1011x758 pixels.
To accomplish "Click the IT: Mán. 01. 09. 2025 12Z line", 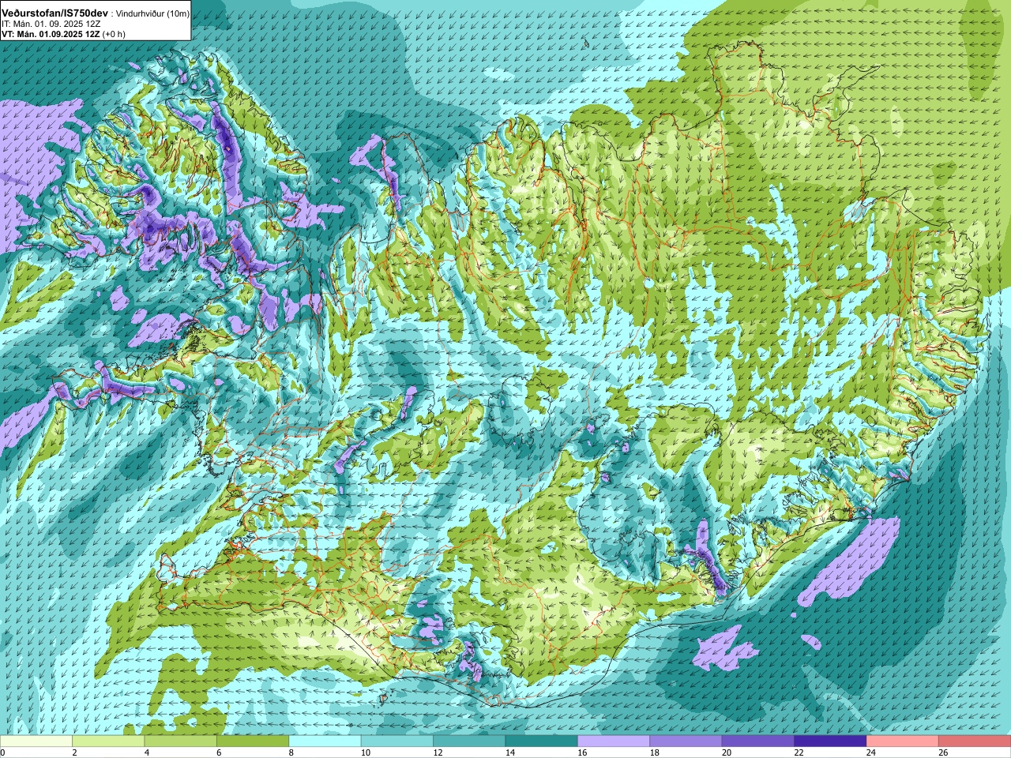I will tap(51, 24).
